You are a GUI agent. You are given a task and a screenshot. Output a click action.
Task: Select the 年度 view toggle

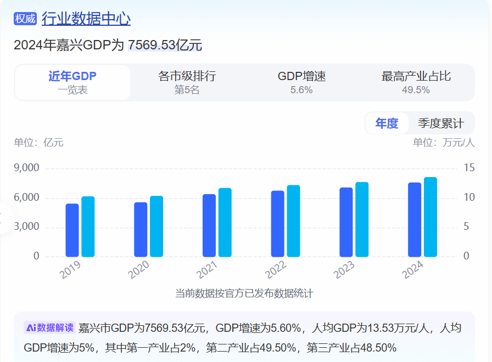387,123
